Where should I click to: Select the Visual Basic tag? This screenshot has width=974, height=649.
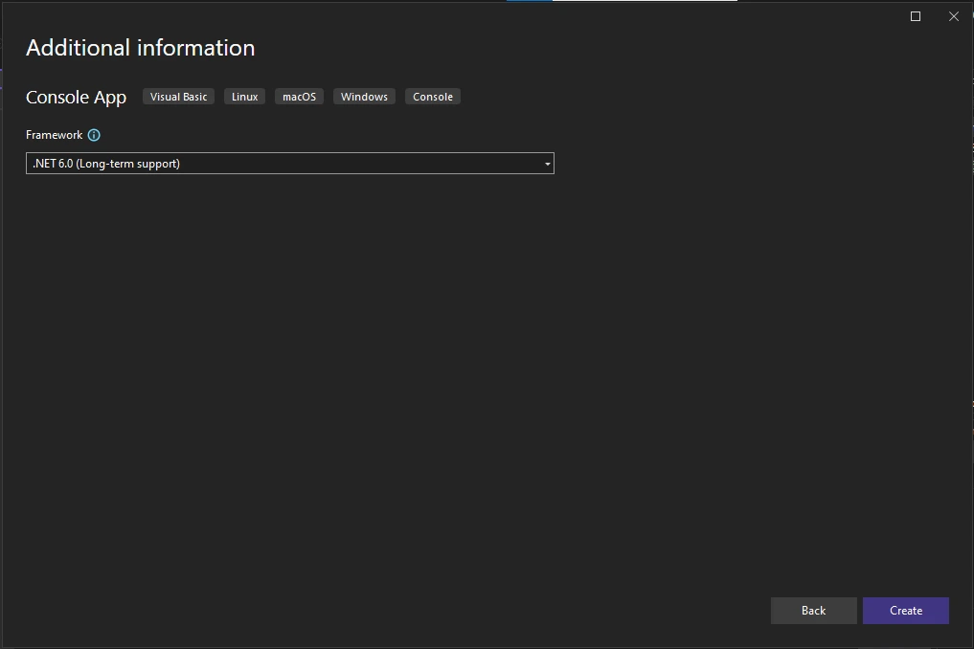coord(178,97)
